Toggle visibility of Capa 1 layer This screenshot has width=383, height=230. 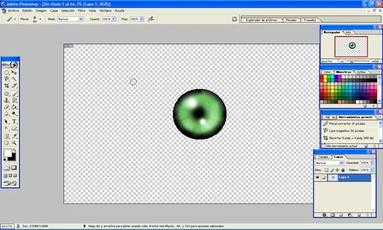[317, 178]
